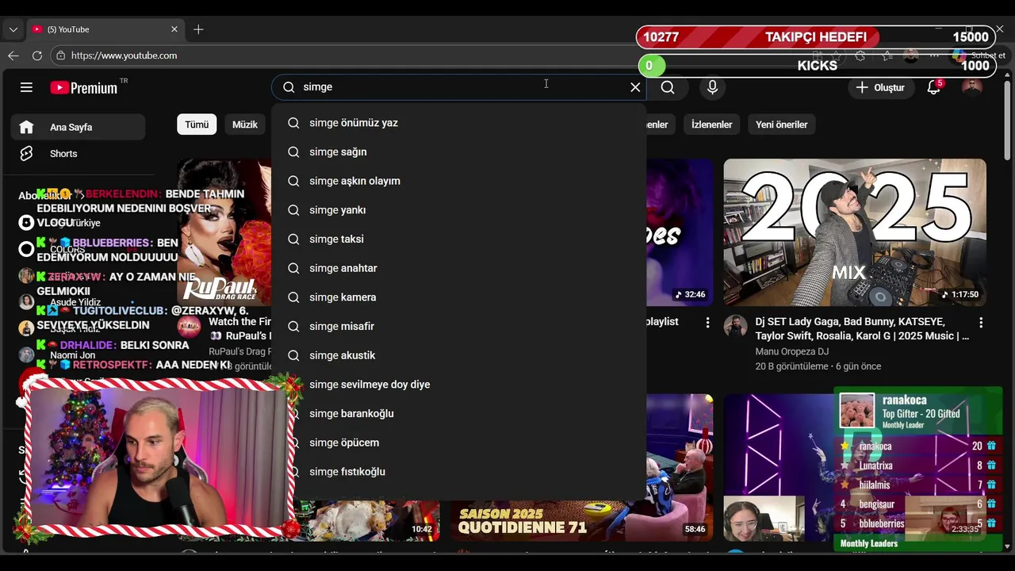Choose suggestion simge yankı
Viewport: 1015px width, 571px height.
[458, 210]
